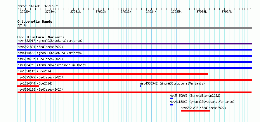This screenshot has height=122, width=260.
Task: Click the red nsv6384186 variant bar
Action: pos(134,92)
